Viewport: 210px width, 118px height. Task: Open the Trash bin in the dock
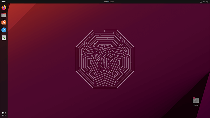[4, 38]
